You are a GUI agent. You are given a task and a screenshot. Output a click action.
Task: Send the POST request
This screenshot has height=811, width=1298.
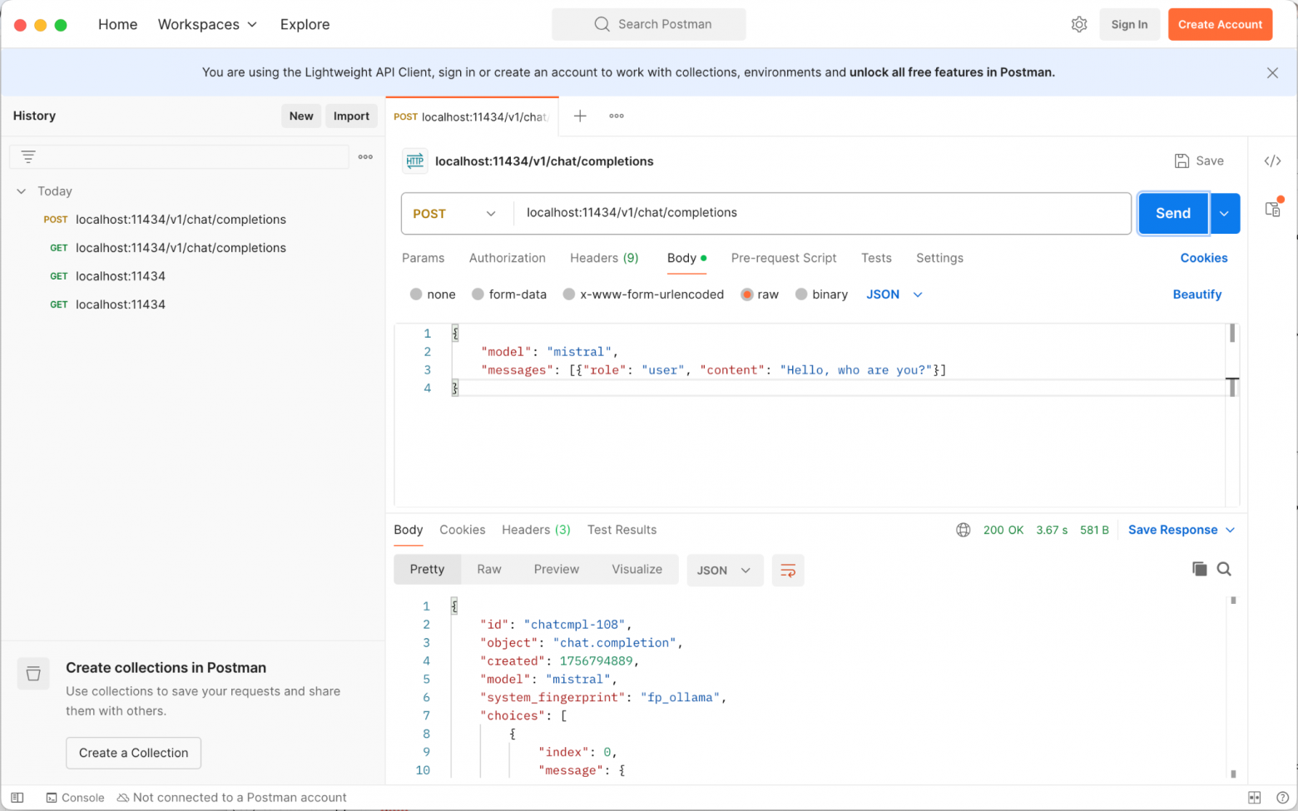click(1173, 214)
